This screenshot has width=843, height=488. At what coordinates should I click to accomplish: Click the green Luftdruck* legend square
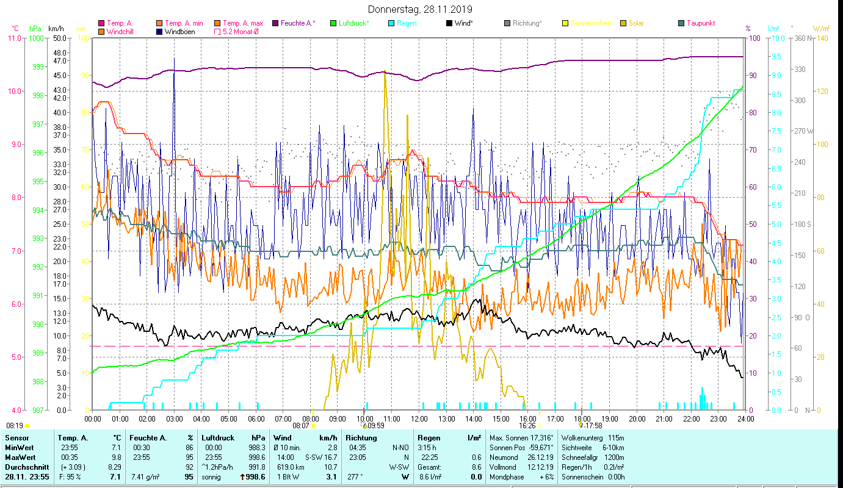[x=333, y=23]
